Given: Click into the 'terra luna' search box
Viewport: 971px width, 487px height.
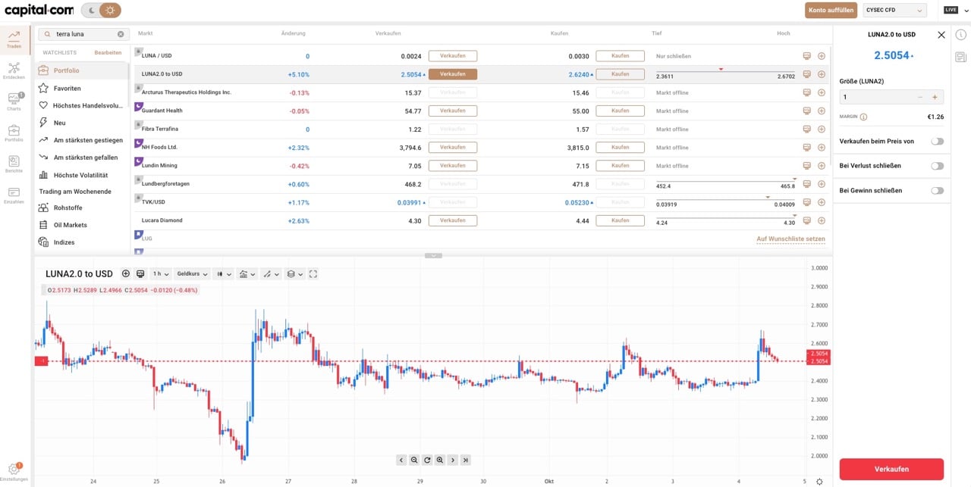Looking at the screenshot, I should [x=85, y=34].
